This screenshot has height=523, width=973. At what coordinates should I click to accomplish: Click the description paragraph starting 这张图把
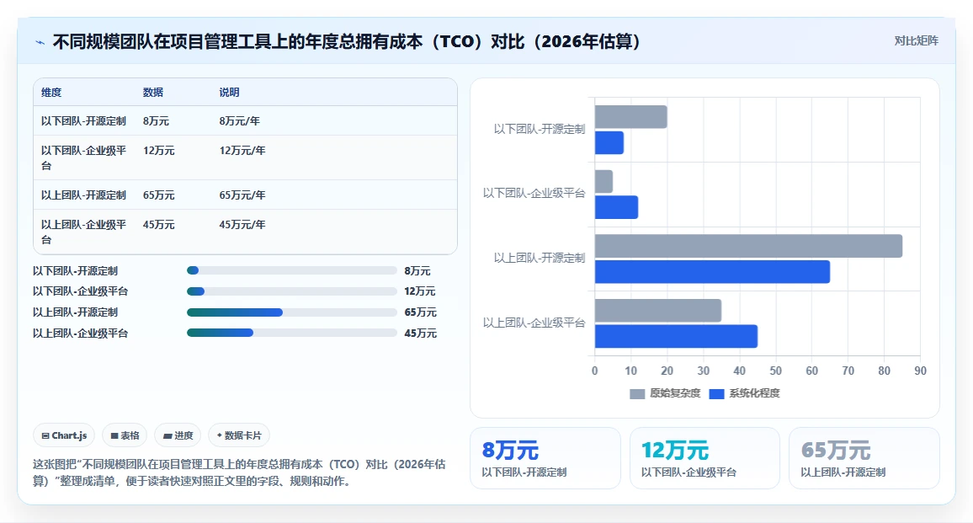tap(239, 472)
